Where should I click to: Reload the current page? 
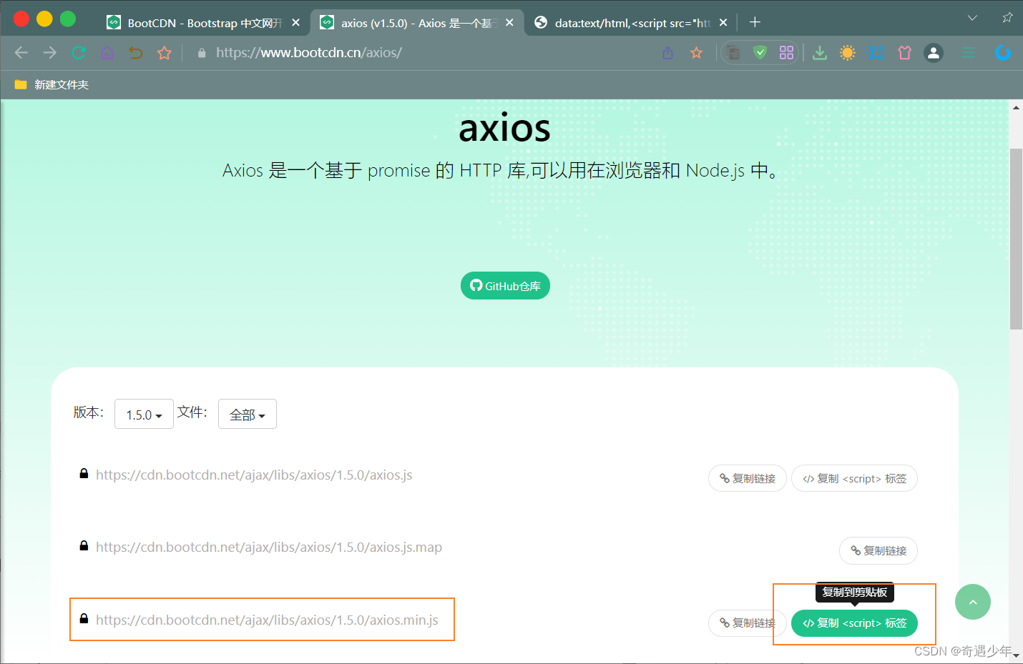(79, 52)
